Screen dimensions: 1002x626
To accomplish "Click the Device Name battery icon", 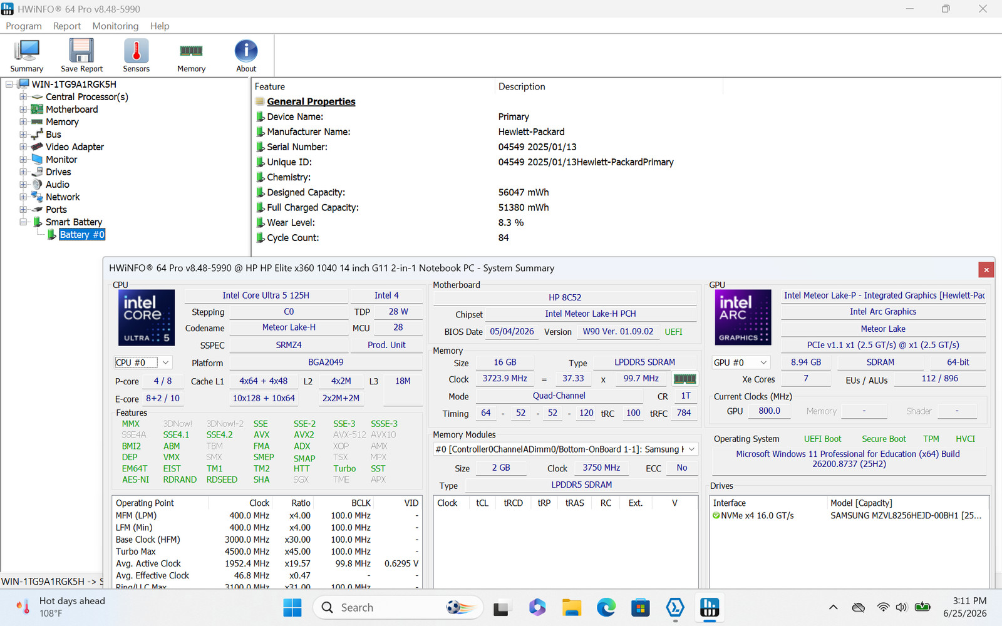I will [260, 116].
